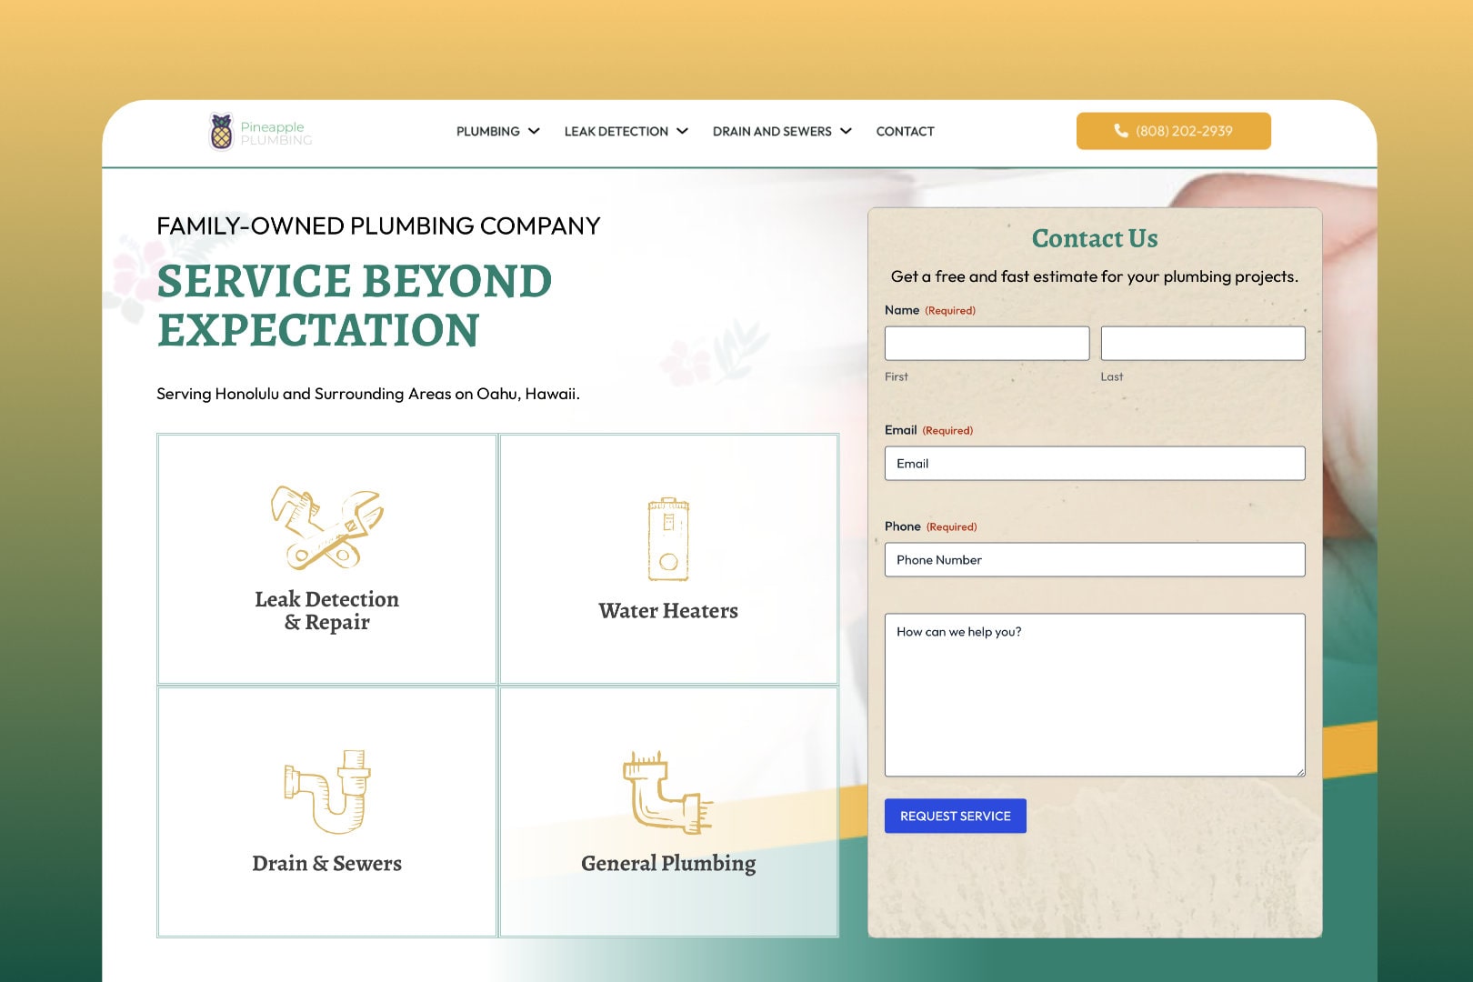The width and height of the screenshot is (1473, 982).
Task: Submit the REQUEST SERVICE button
Action: 956,817
